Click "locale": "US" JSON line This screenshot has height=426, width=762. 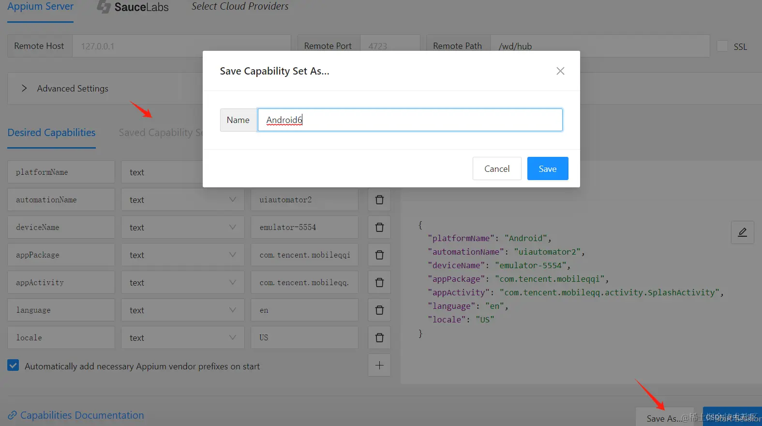(461, 319)
